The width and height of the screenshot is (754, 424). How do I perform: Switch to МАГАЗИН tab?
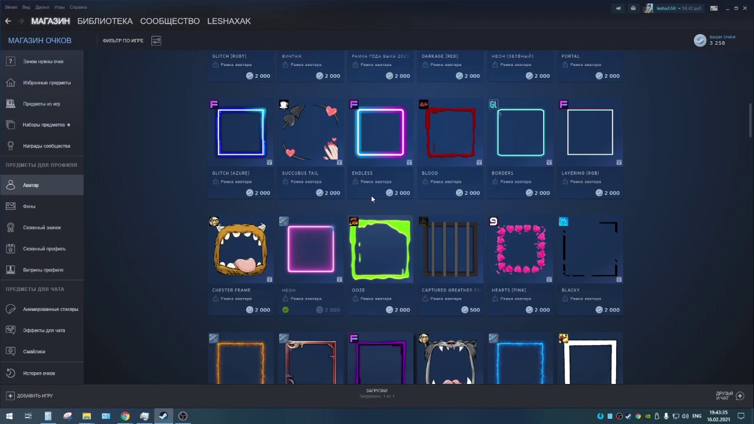(51, 21)
